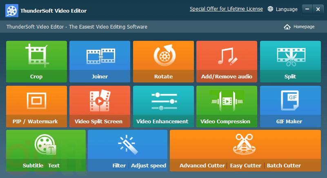Click the Subtitle label
Image resolution: width=327 pixels, height=178 pixels.
click(33, 166)
